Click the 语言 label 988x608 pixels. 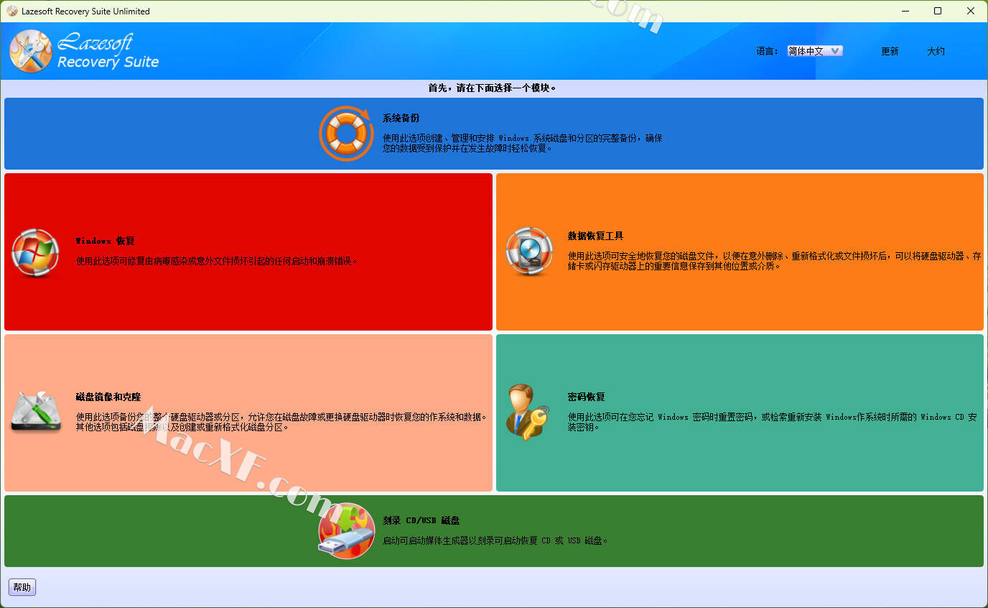tap(767, 51)
